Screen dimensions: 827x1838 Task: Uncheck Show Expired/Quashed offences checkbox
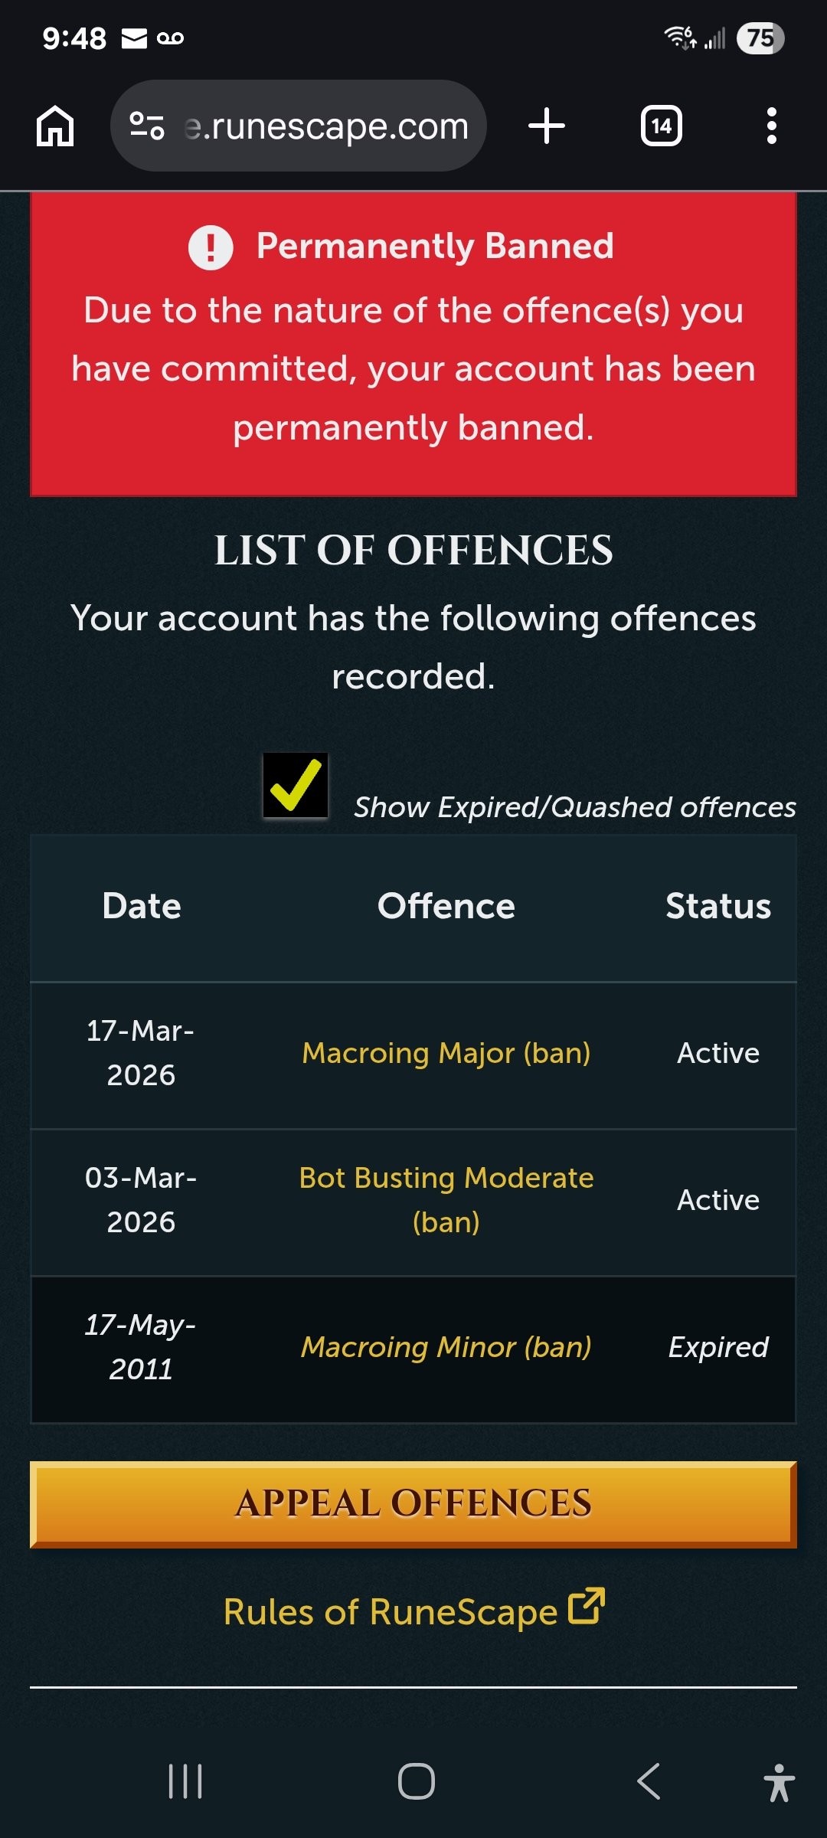296,786
